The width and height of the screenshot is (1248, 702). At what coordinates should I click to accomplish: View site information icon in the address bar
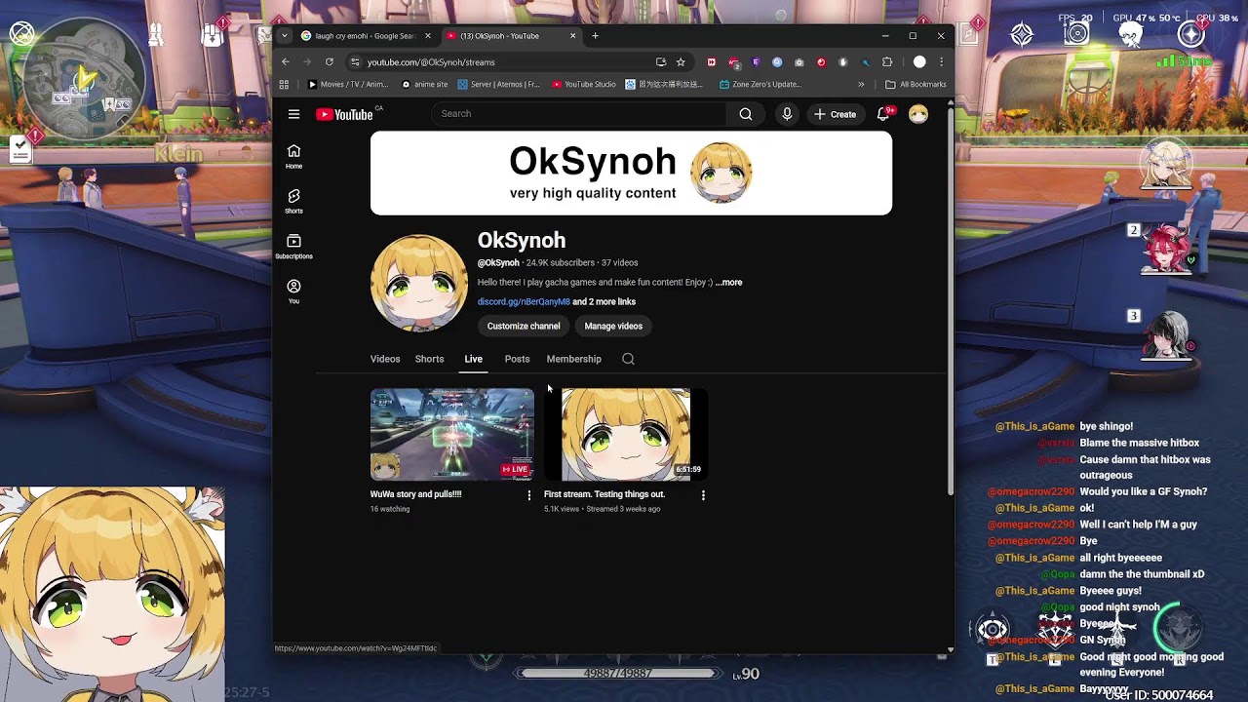(x=355, y=61)
